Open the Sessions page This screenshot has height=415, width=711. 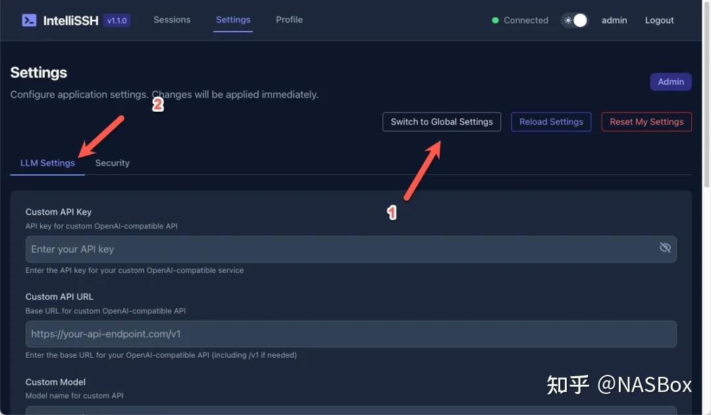point(172,20)
